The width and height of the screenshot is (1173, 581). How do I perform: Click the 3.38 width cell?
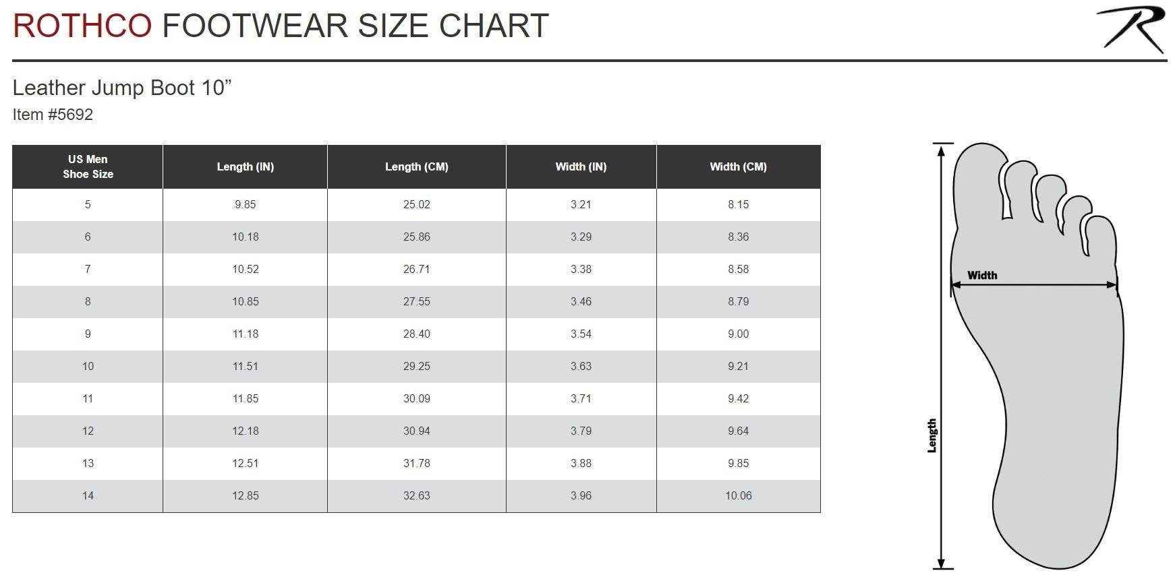point(581,269)
